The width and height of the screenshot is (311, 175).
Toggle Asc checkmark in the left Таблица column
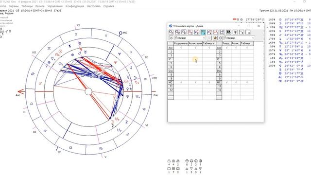tap(209, 48)
